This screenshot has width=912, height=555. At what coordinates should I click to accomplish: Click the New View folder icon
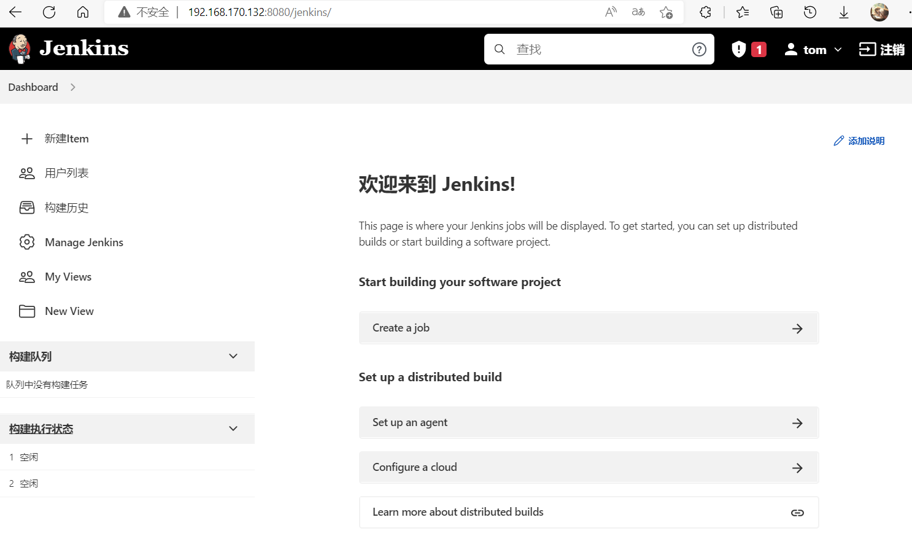27,311
